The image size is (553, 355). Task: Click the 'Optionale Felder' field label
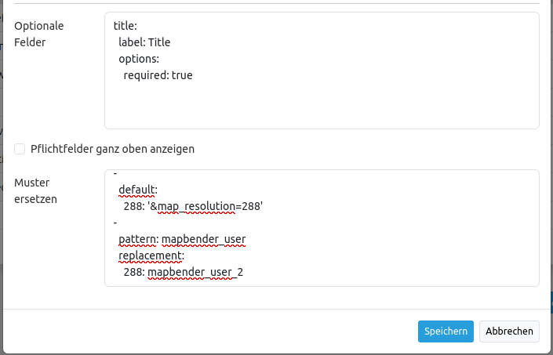(x=38, y=34)
